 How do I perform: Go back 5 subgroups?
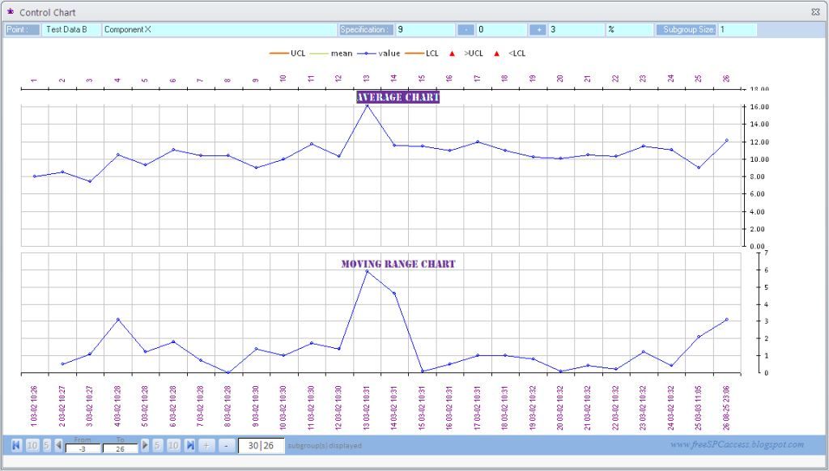coord(46,445)
